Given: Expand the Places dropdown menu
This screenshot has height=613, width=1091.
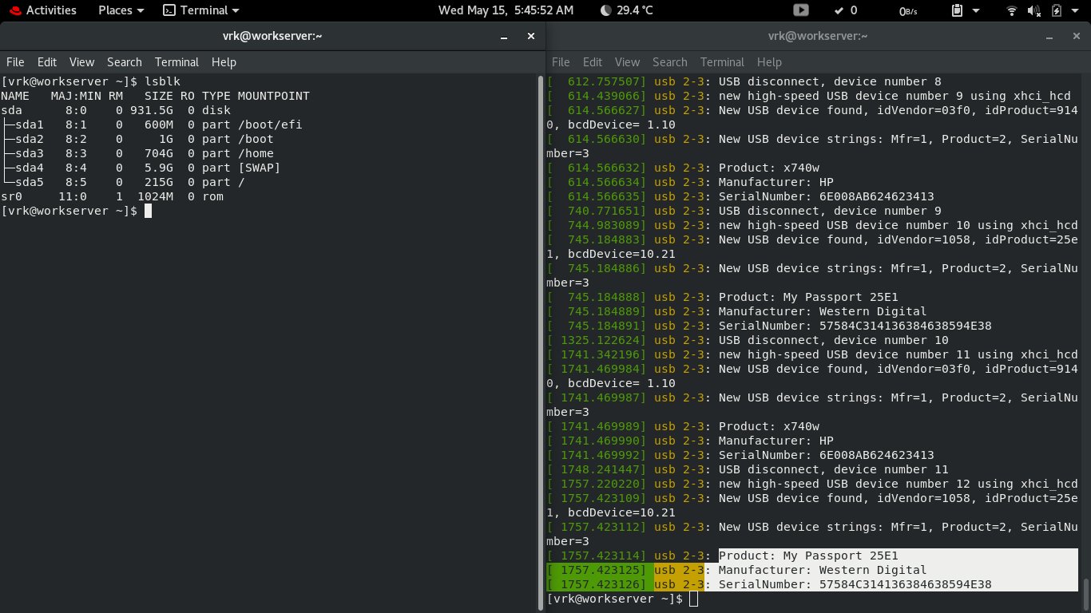Looking at the screenshot, I should coord(121,10).
